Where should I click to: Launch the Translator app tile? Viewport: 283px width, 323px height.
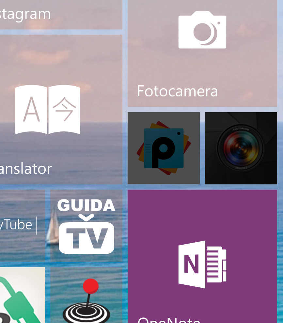pyautogui.click(x=61, y=110)
